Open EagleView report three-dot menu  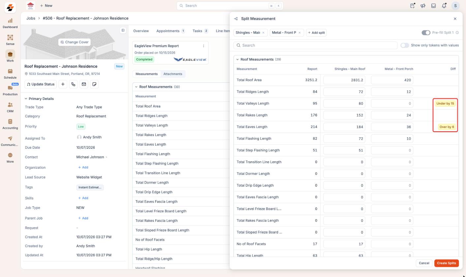click(x=203, y=46)
